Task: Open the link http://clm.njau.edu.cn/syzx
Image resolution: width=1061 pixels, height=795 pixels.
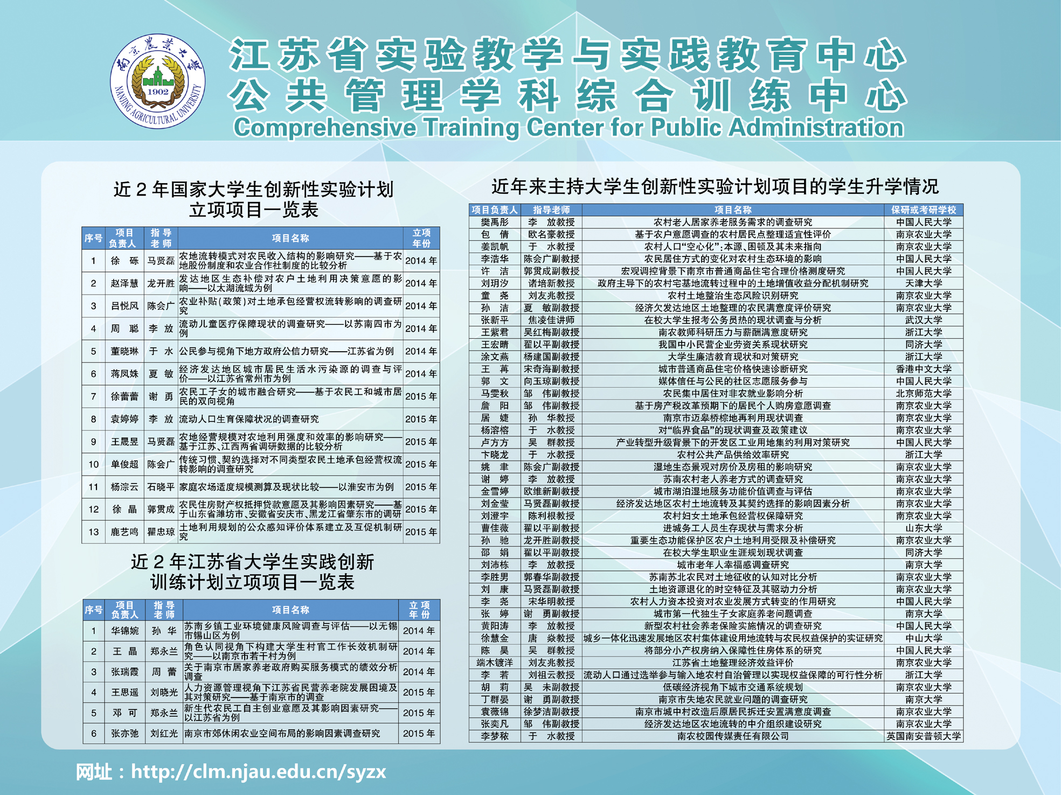Action: click(x=259, y=772)
